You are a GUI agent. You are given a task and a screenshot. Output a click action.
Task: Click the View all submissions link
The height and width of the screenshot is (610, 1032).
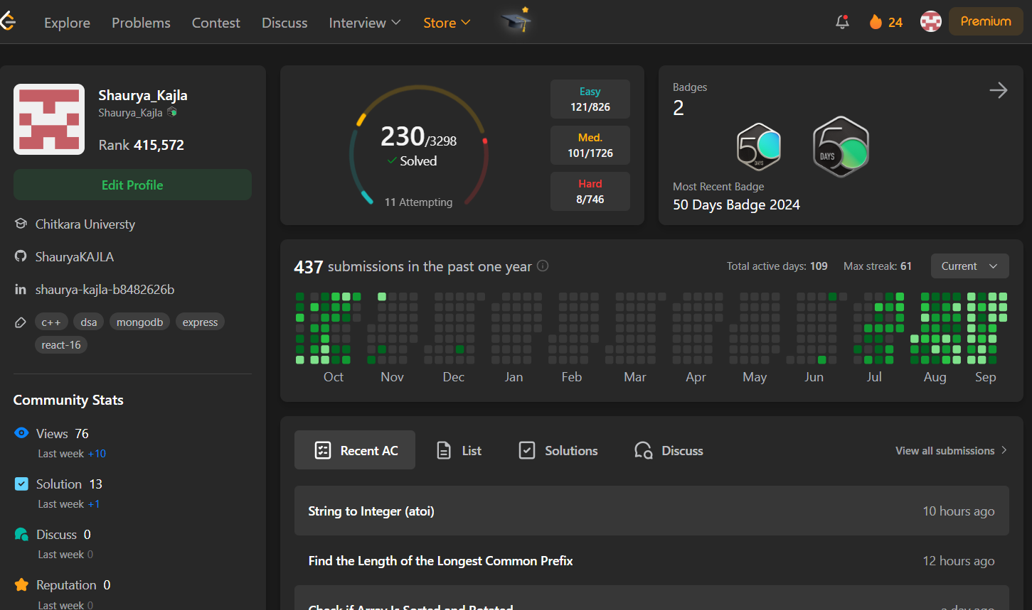click(x=951, y=450)
